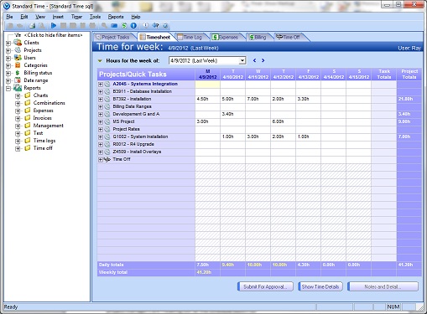Open the File menu
427x314 pixels.
click(x=9, y=17)
